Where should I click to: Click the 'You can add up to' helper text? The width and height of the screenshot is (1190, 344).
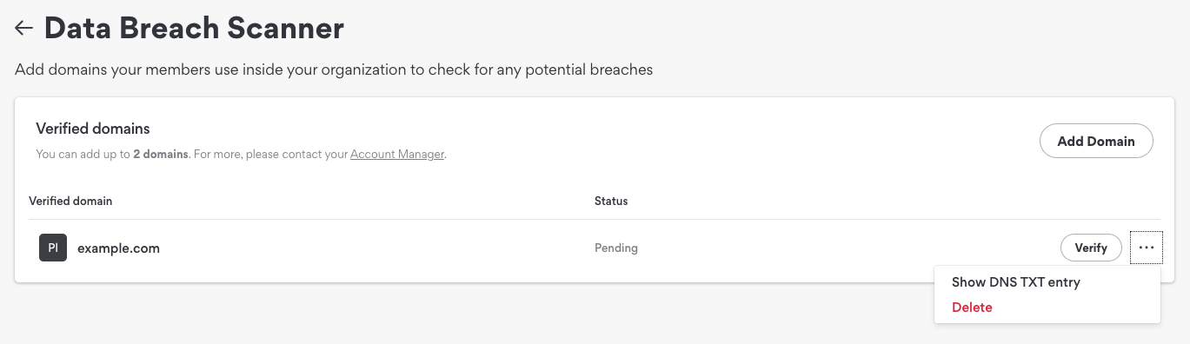(x=83, y=155)
